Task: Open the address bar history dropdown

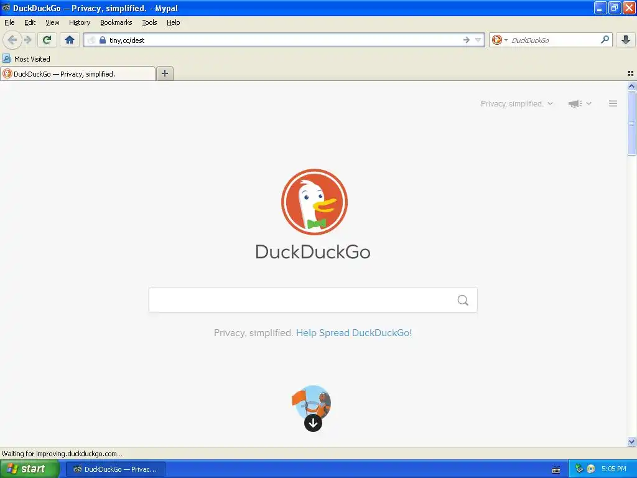Action: click(x=478, y=40)
